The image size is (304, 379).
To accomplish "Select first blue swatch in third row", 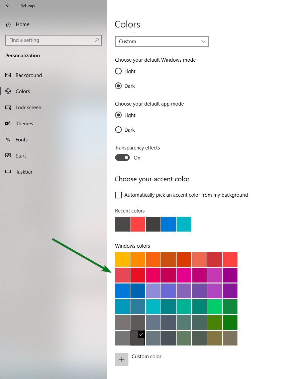I will click(122, 291).
